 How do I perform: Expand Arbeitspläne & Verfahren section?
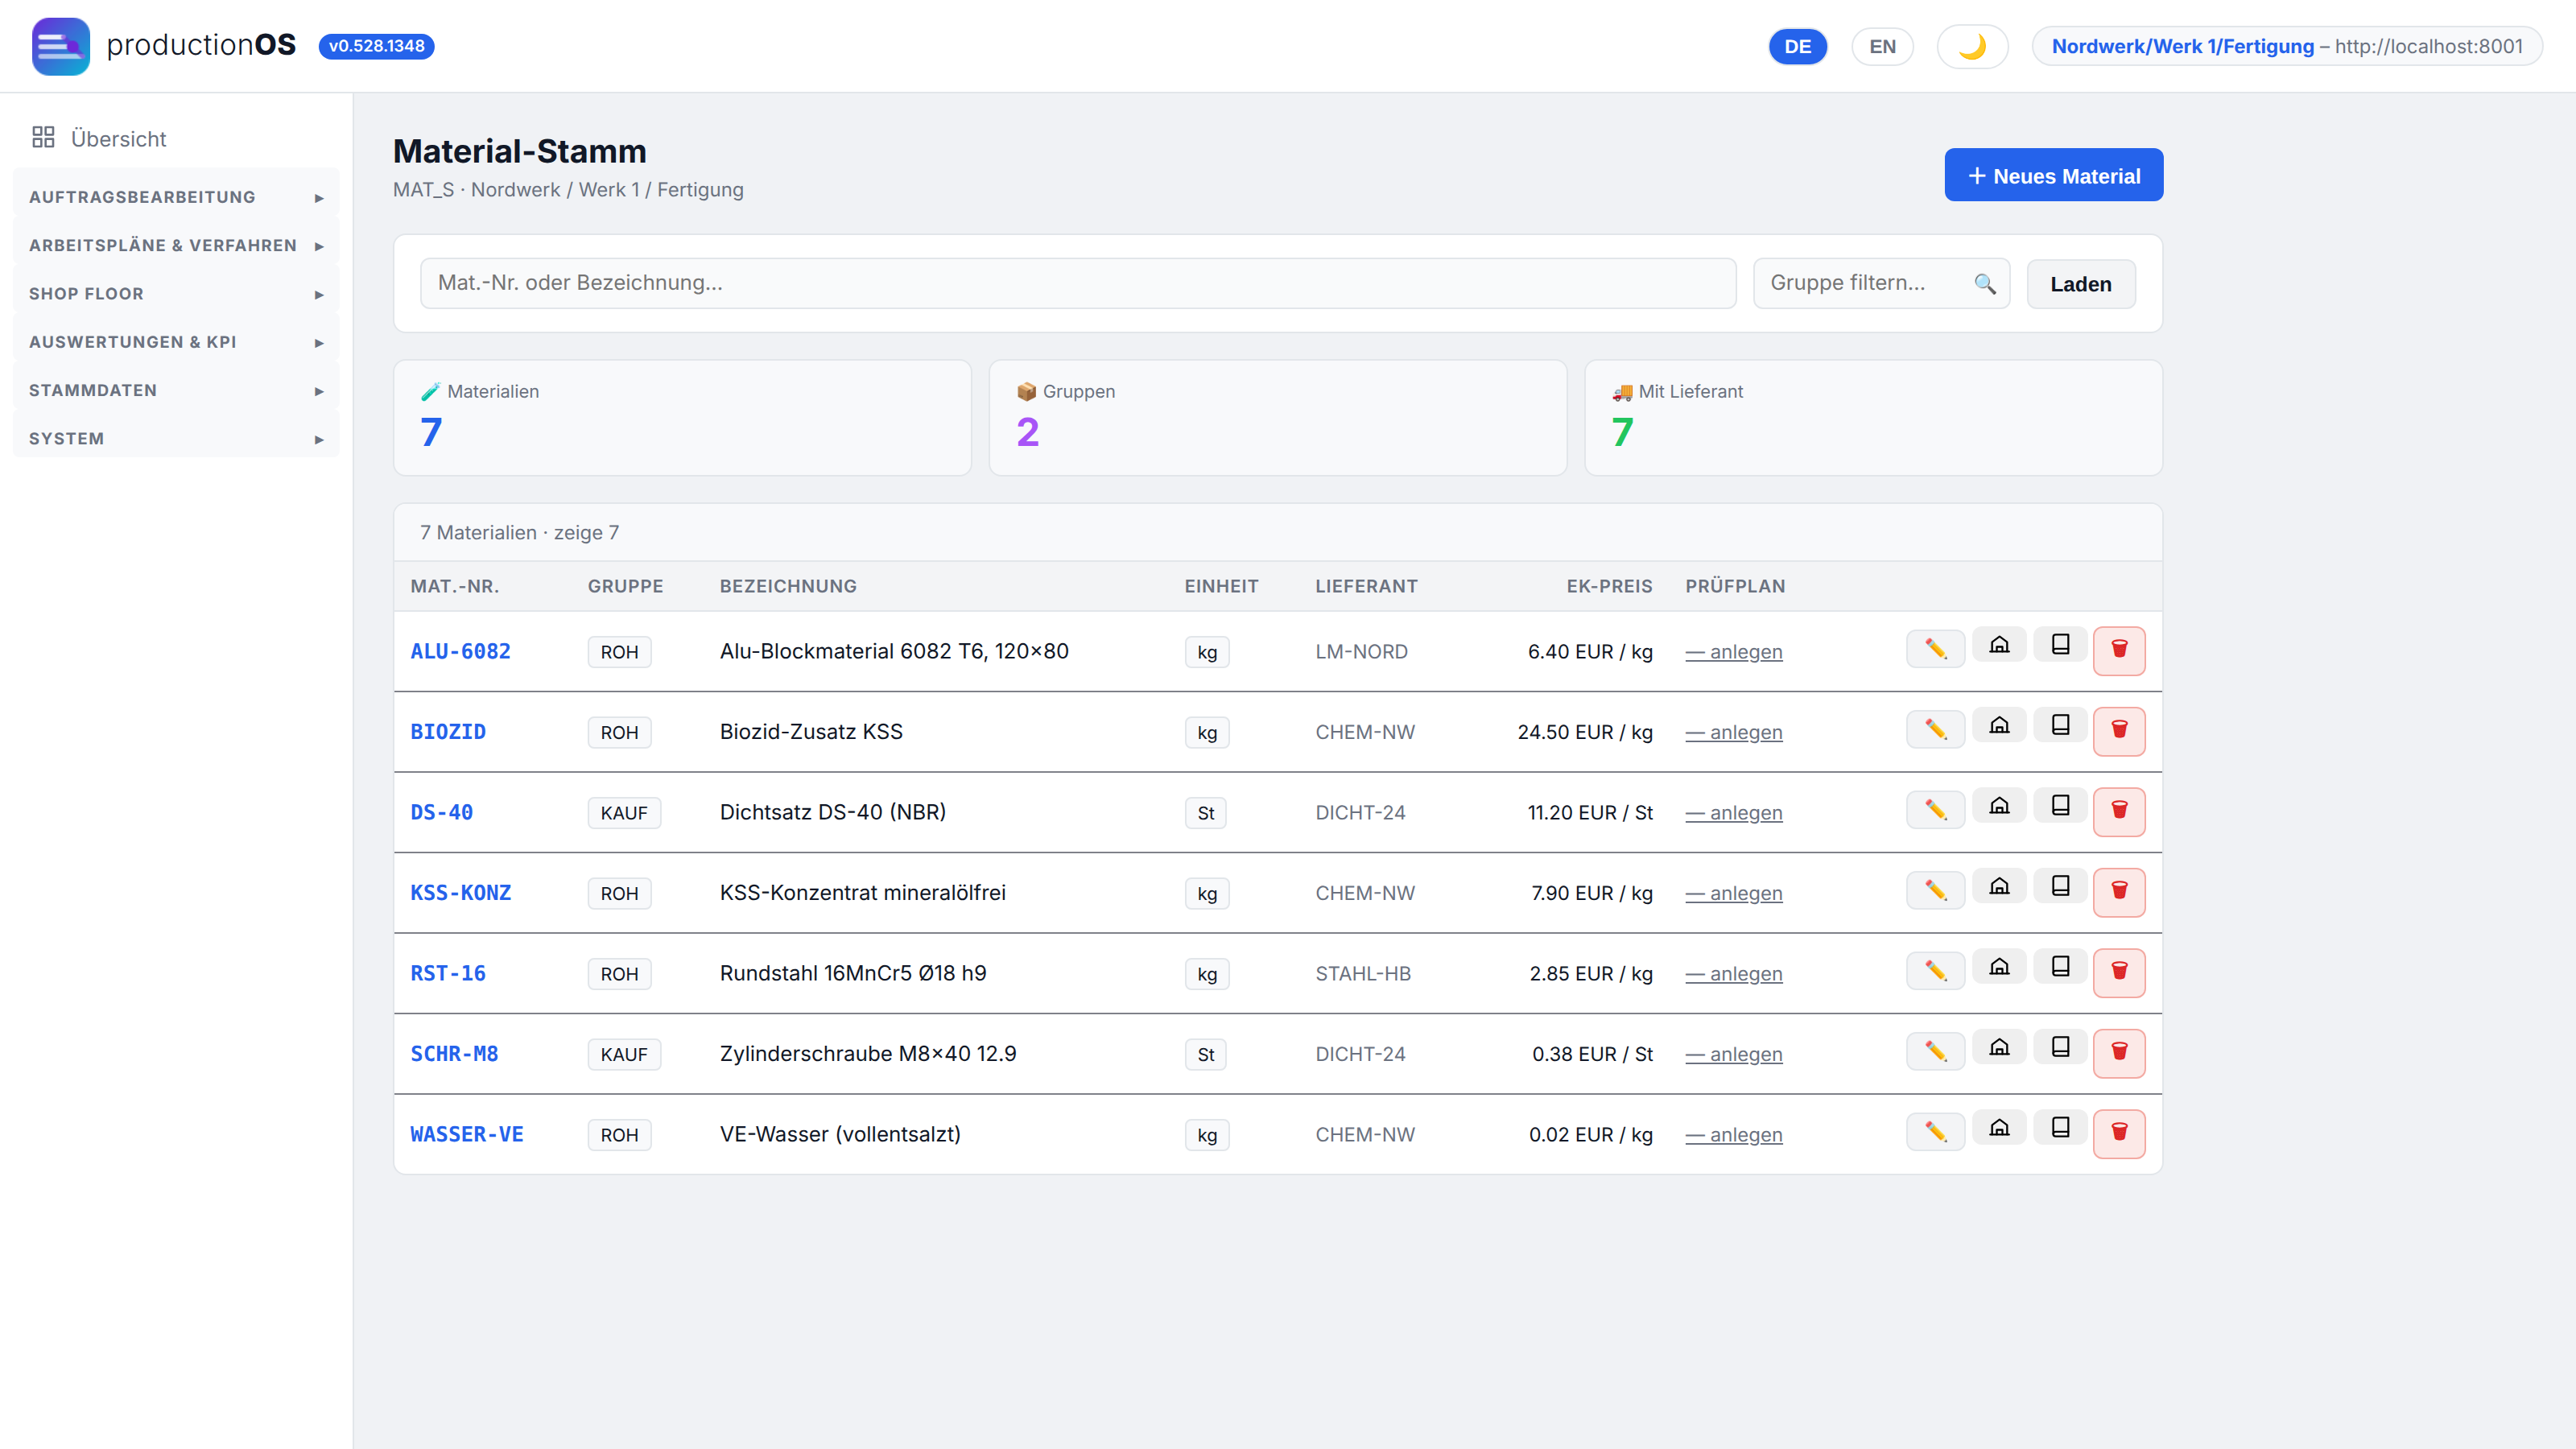176,246
